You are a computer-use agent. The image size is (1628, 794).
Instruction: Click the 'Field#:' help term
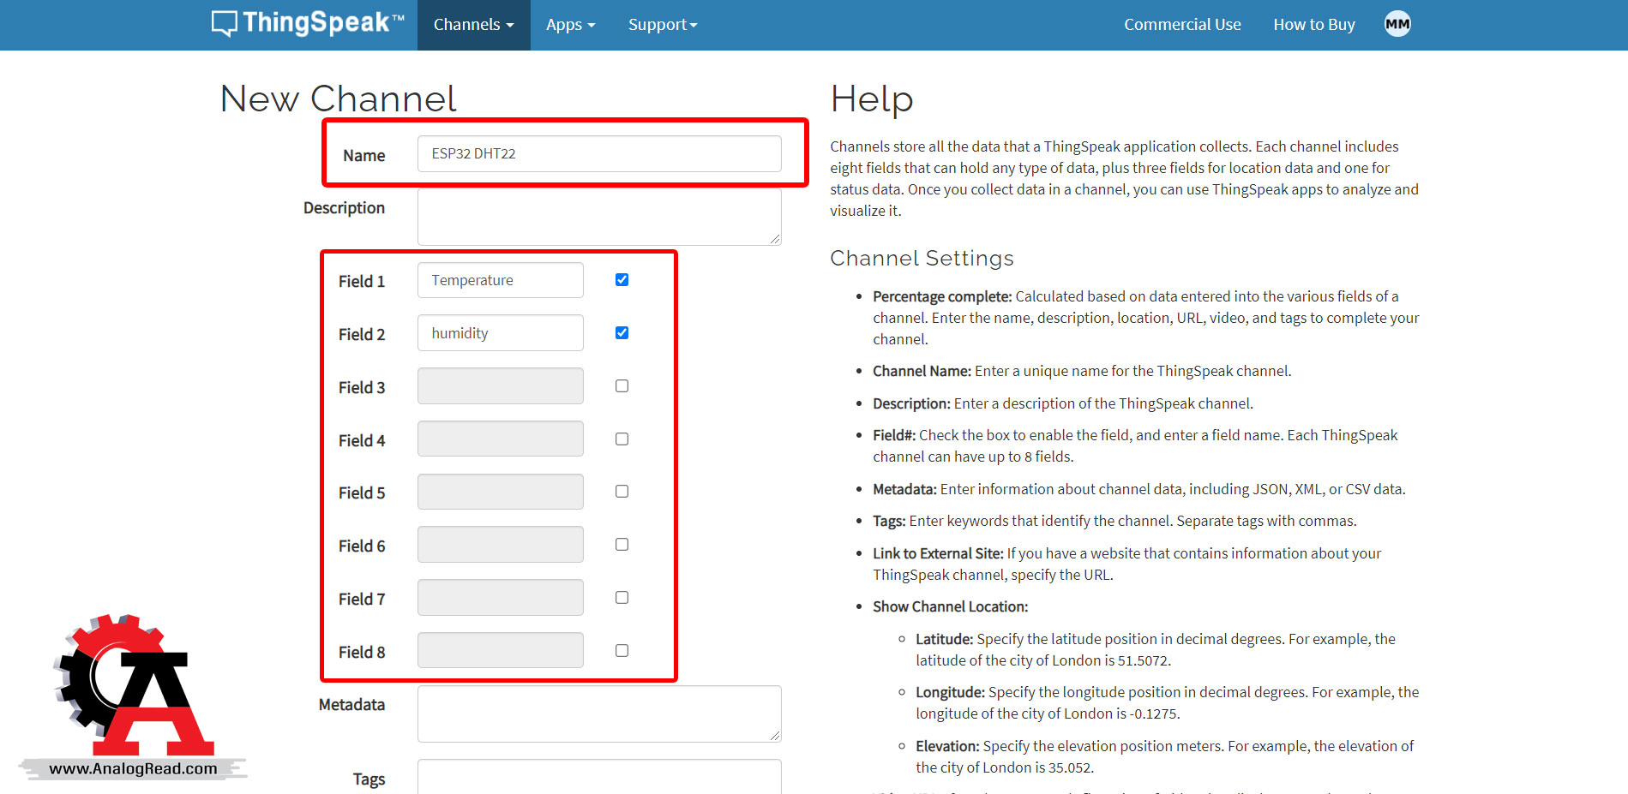[894, 435]
